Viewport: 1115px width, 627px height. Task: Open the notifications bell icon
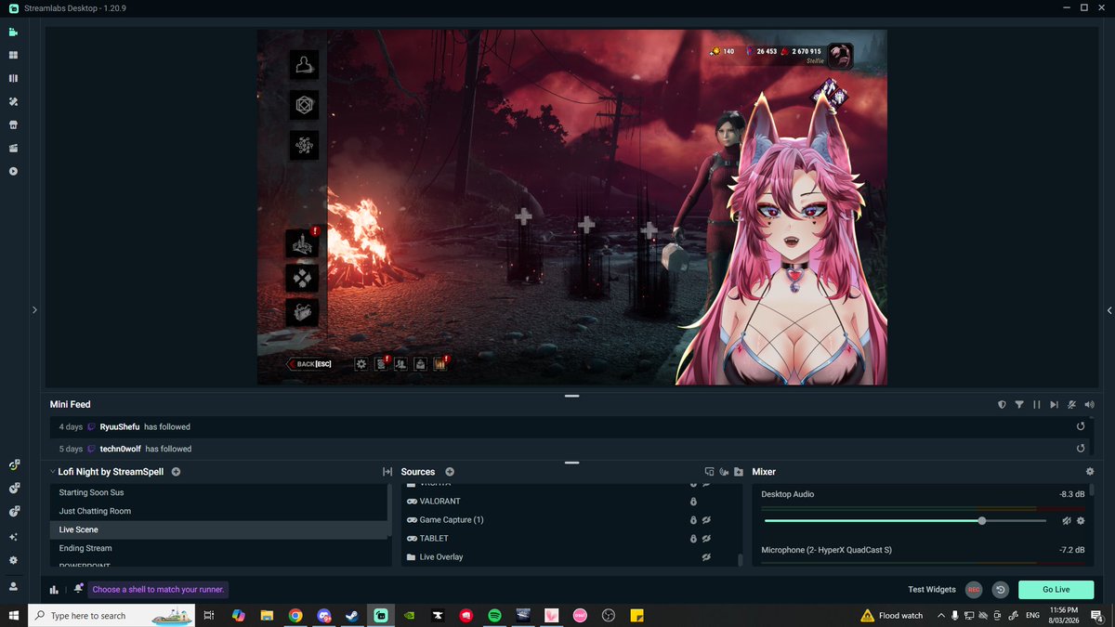pos(79,589)
